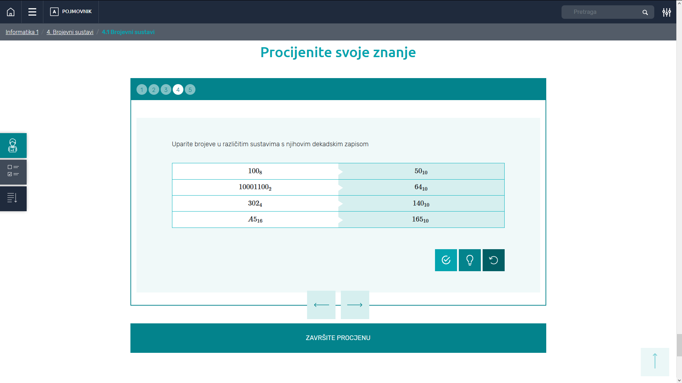Open the Informatika 1 breadcrumb link

[22, 32]
